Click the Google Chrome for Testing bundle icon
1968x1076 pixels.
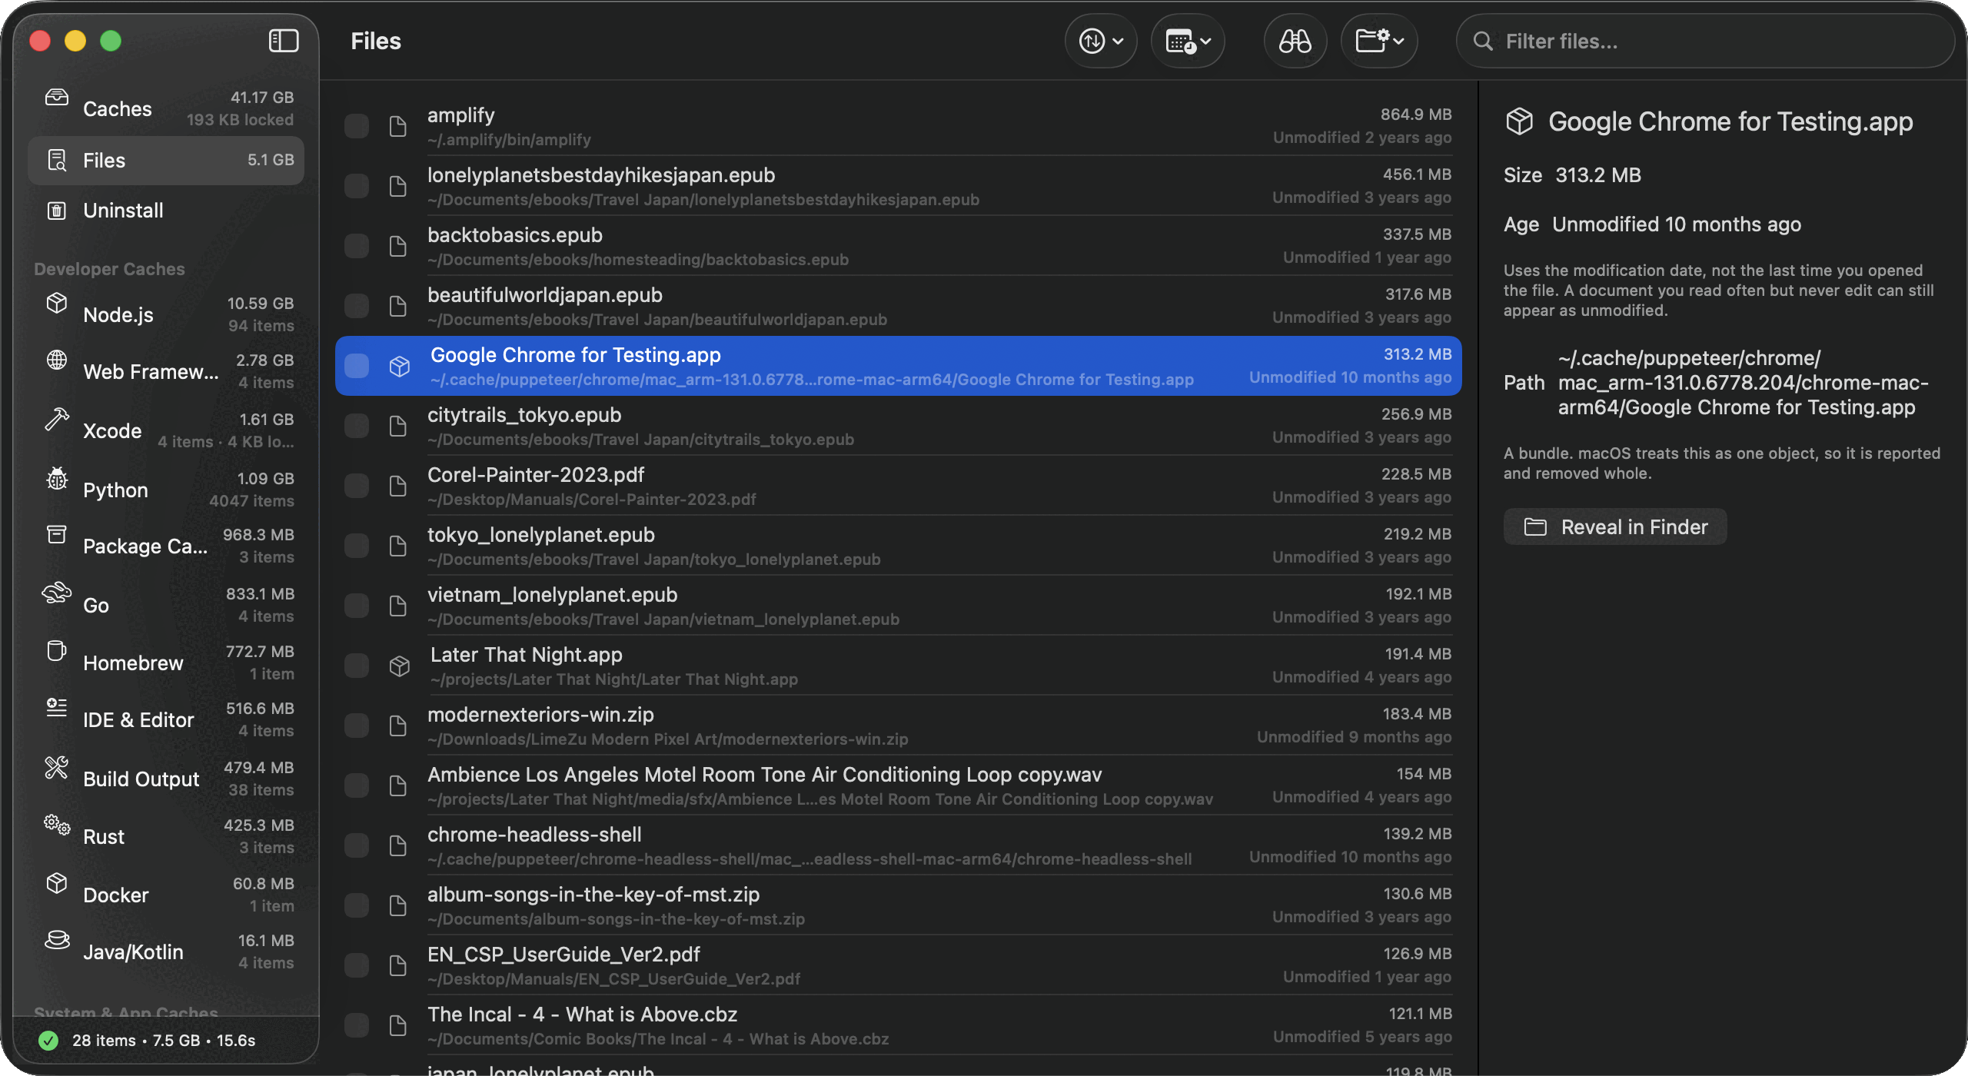pyautogui.click(x=399, y=366)
